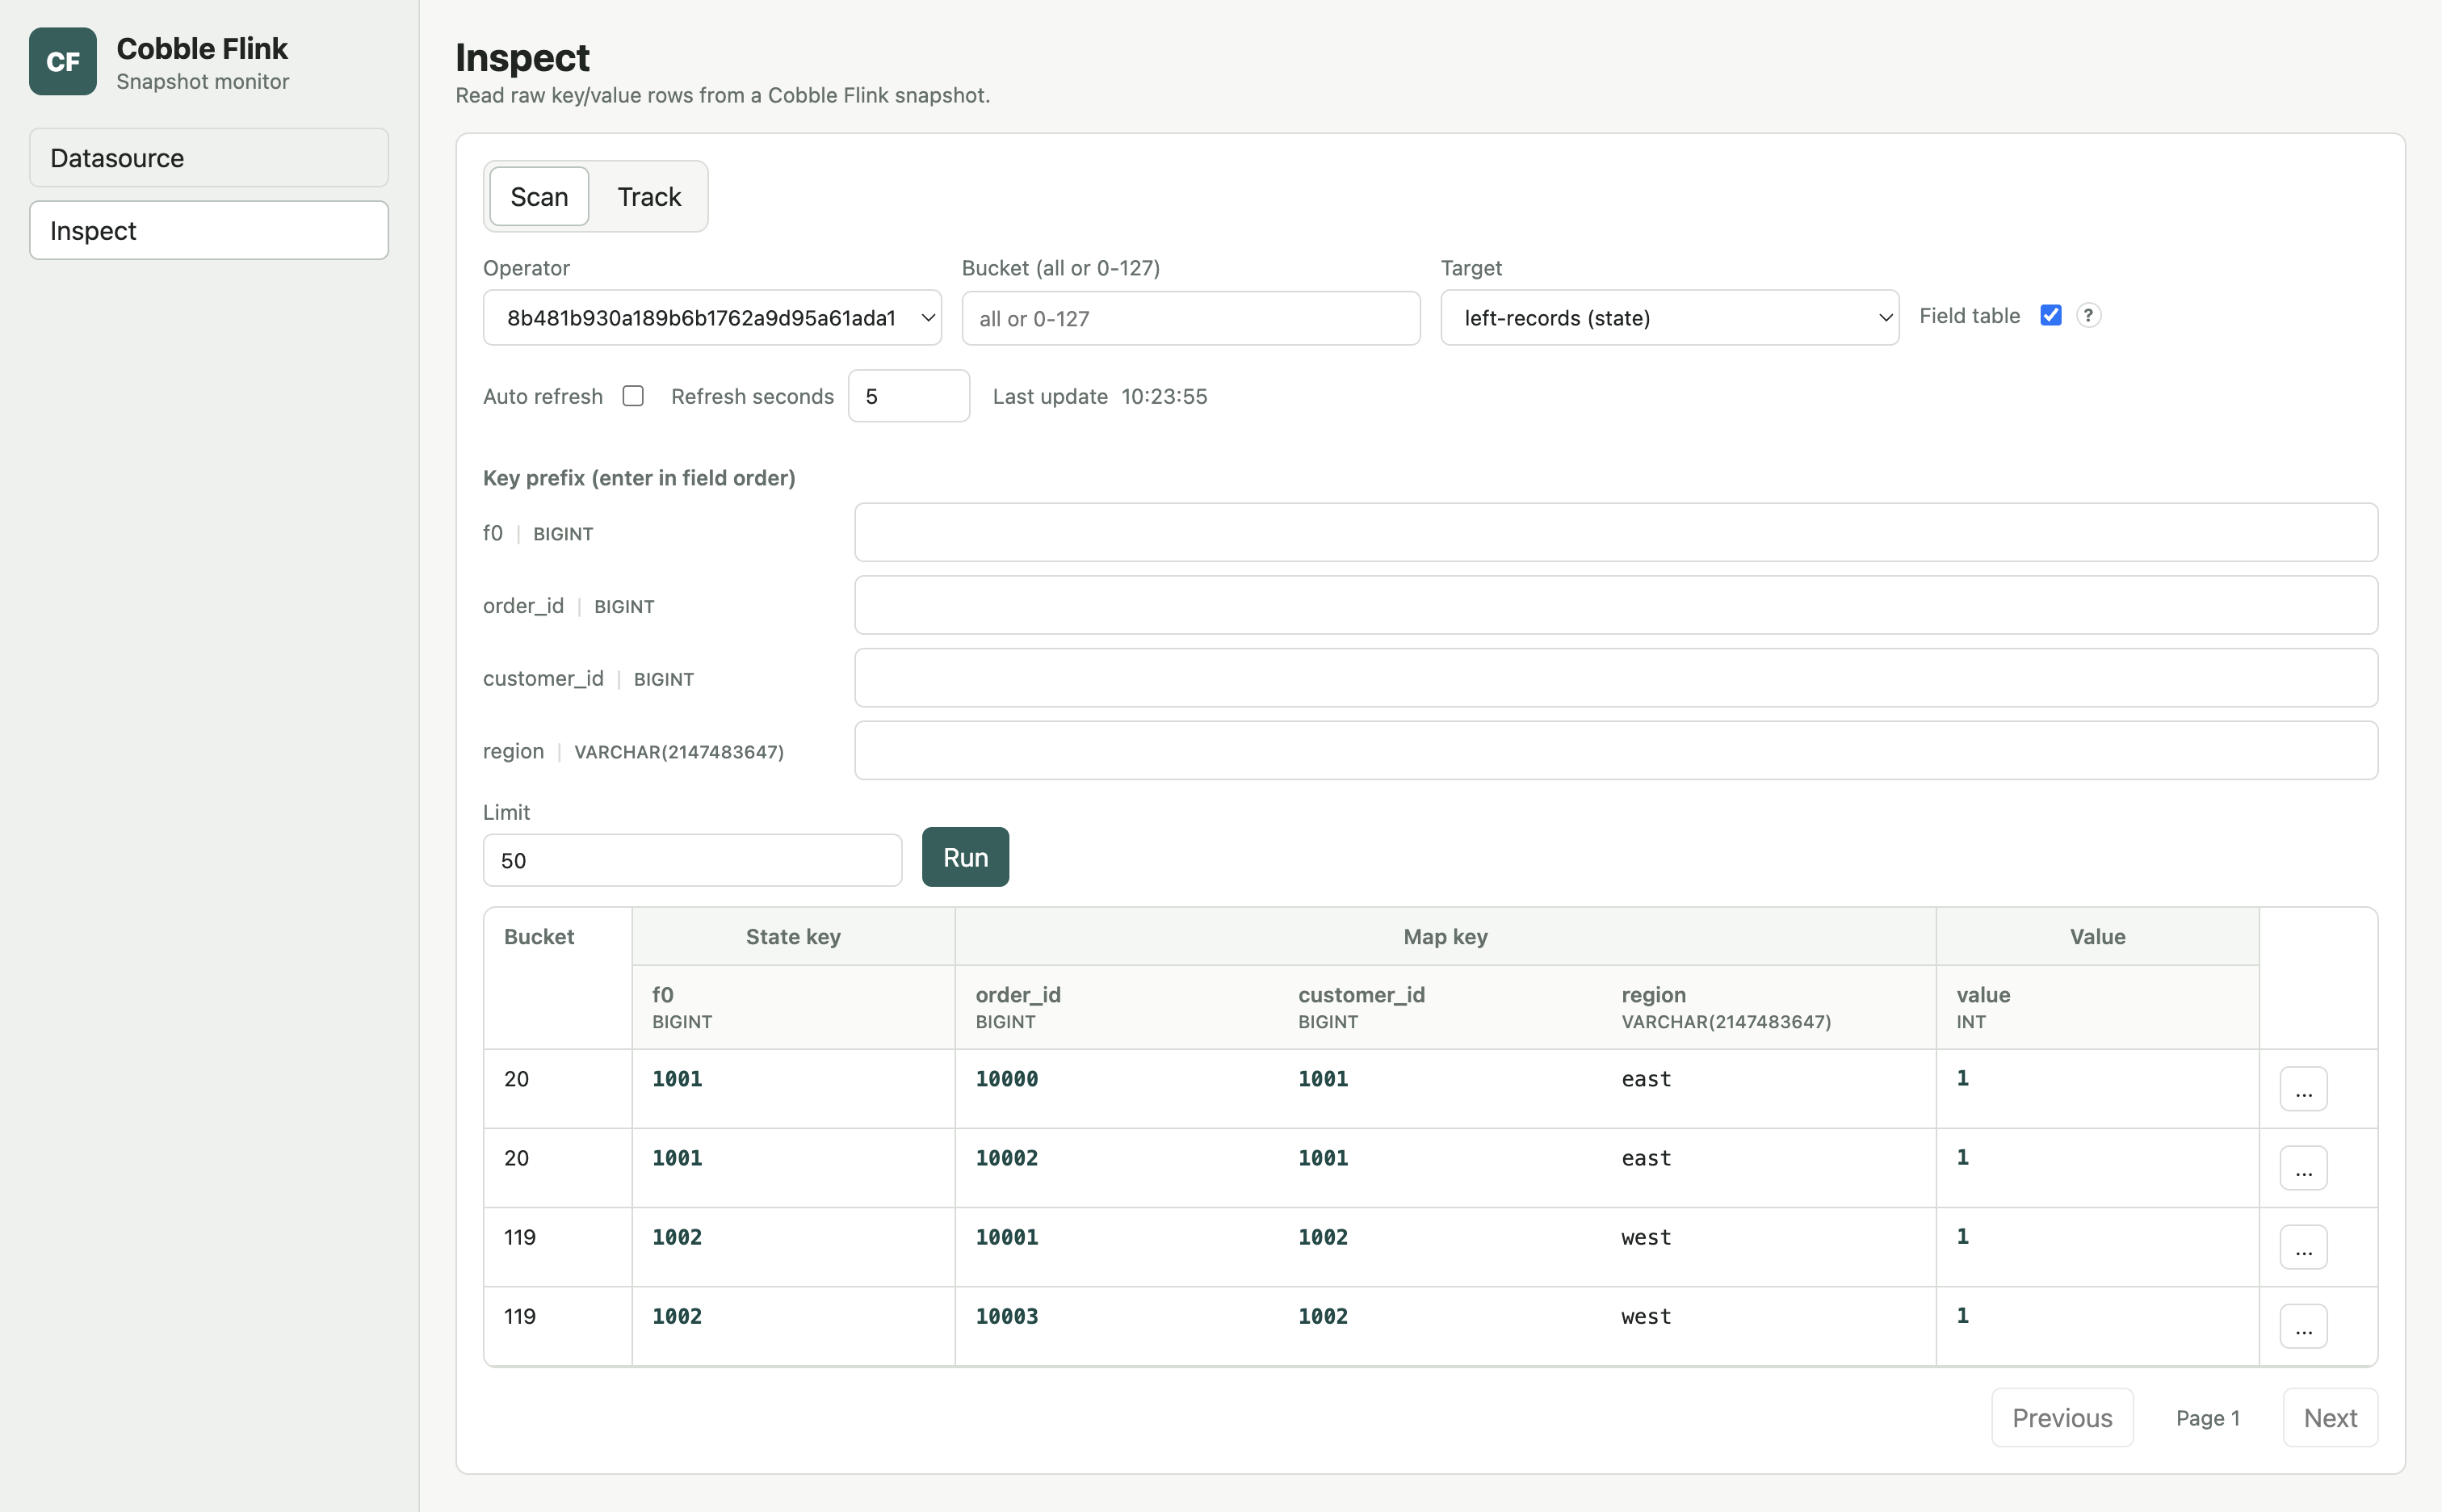Switch to the Track tab
This screenshot has height=1512, width=2442.
(x=648, y=197)
